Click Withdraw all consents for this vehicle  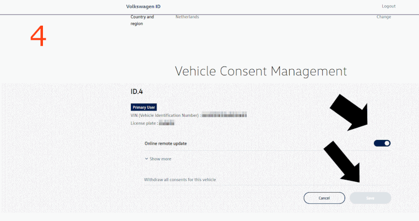(x=180, y=180)
